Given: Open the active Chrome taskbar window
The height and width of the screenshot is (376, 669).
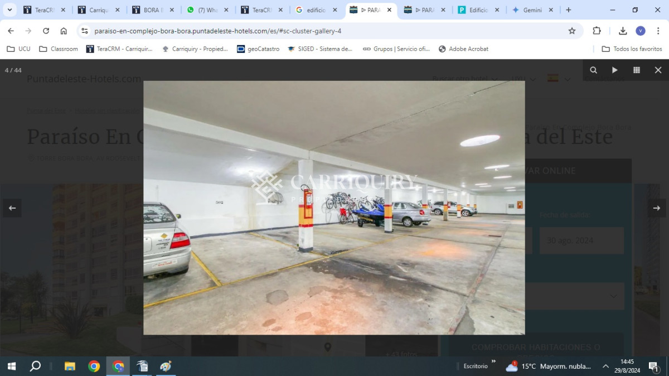Looking at the screenshot, I should click(118, 366).
